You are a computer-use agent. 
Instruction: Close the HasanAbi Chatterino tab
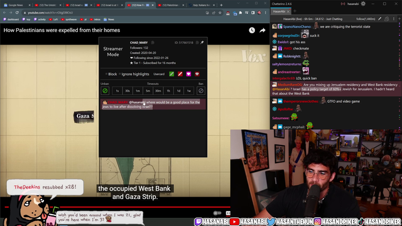(288, 11)
